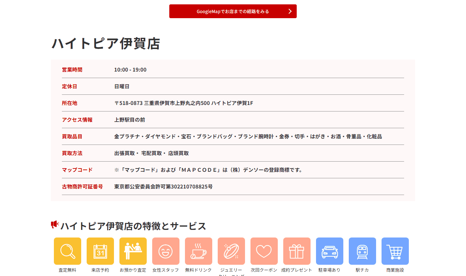Screen dimensions: 466x276
Task: Select the 買取品目 row label
Action: (x=72, y=137)
